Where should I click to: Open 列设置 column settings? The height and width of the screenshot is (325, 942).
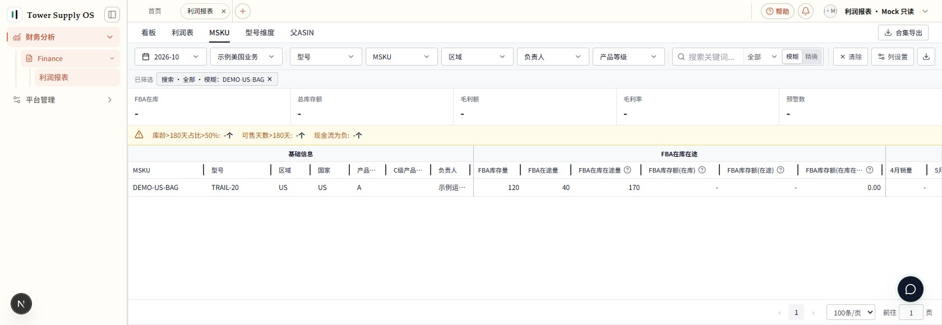coord(893,57)
